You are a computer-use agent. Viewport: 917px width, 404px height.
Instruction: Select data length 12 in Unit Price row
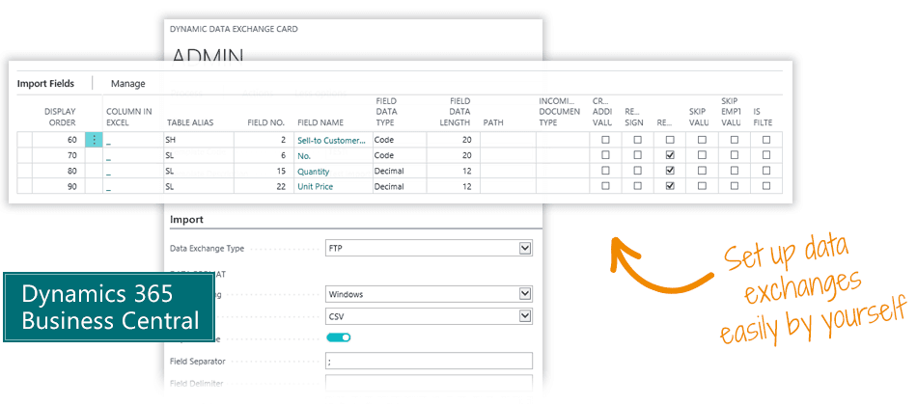(454, 186)
